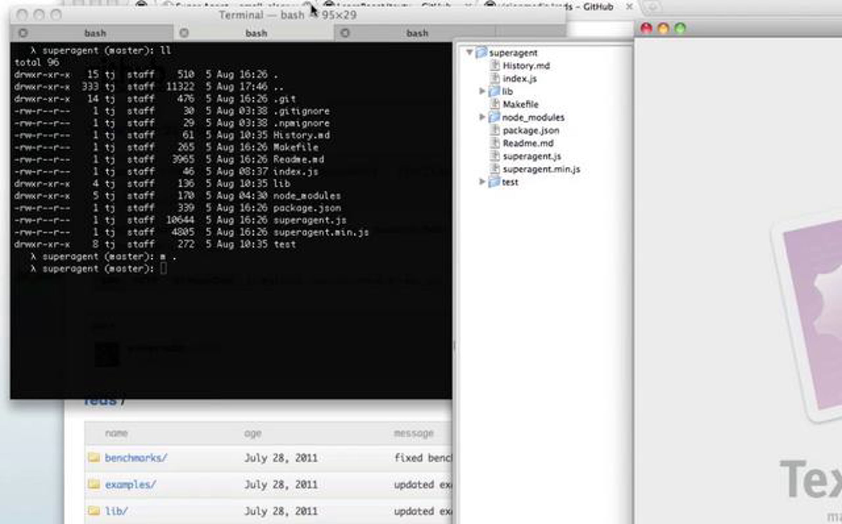Screen dimensions: 842x524
Task: Expand the node_modules folder
Action: click(482, 117)
